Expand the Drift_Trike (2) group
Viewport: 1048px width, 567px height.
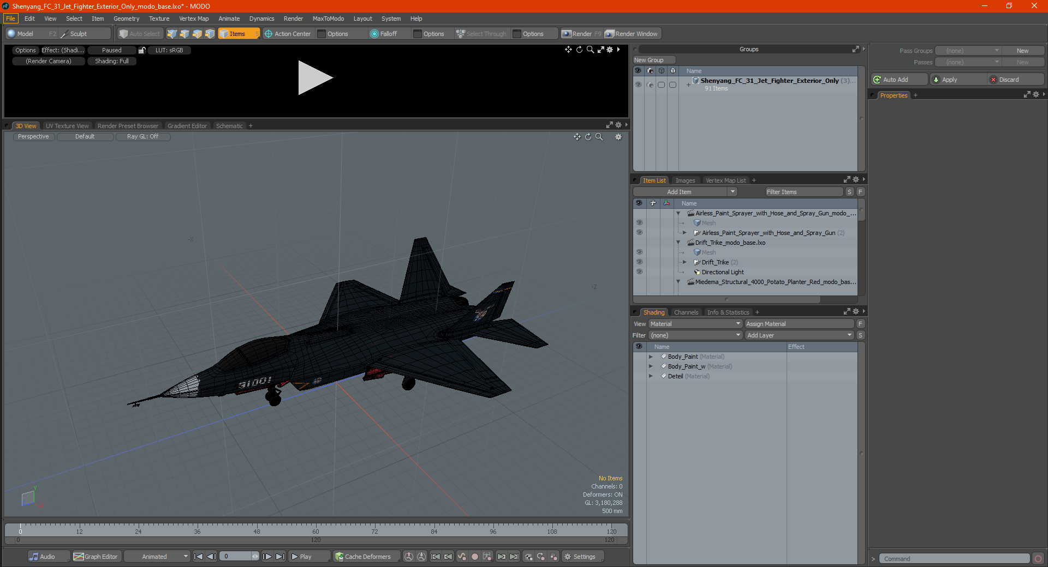(684, 262)
